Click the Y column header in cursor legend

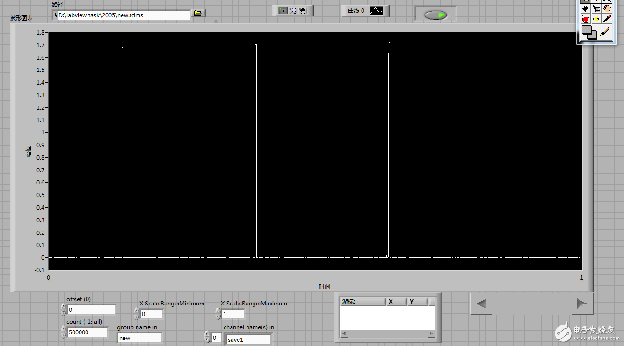click(418, 302)
